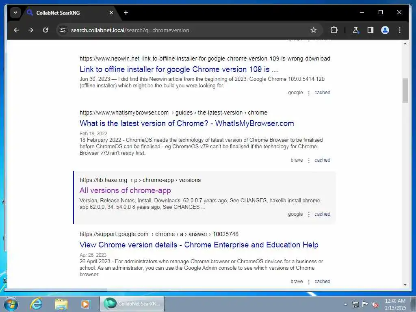The height and width of the screenshot is (312, 416).
Task: Select CollabNet SearXNG taskbar button
Action: pyautogui.click(x=132, y=304)
